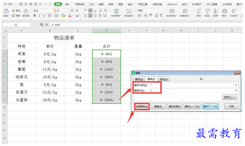
Task: Click the Sum sigma icon
Action: pyautogui.click(x=199, y=11)
